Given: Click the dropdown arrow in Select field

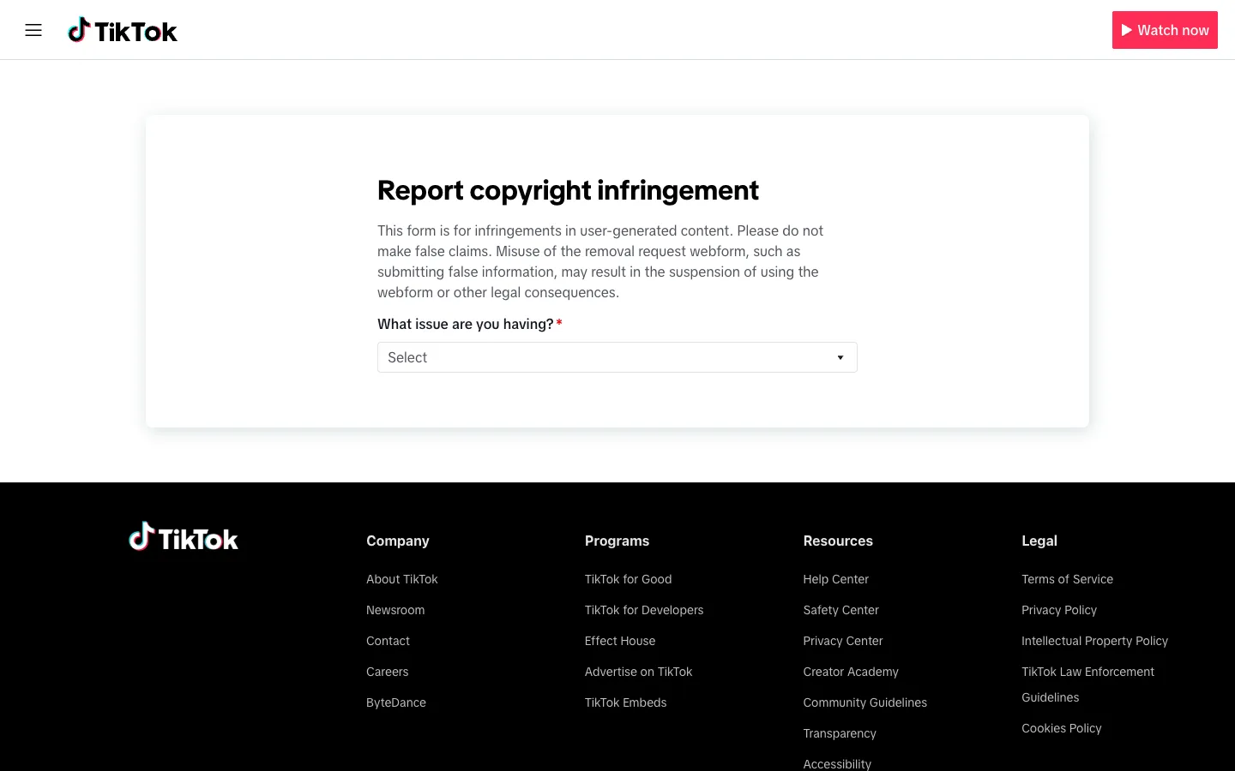Looking at the screenshot, I should 840,358.
